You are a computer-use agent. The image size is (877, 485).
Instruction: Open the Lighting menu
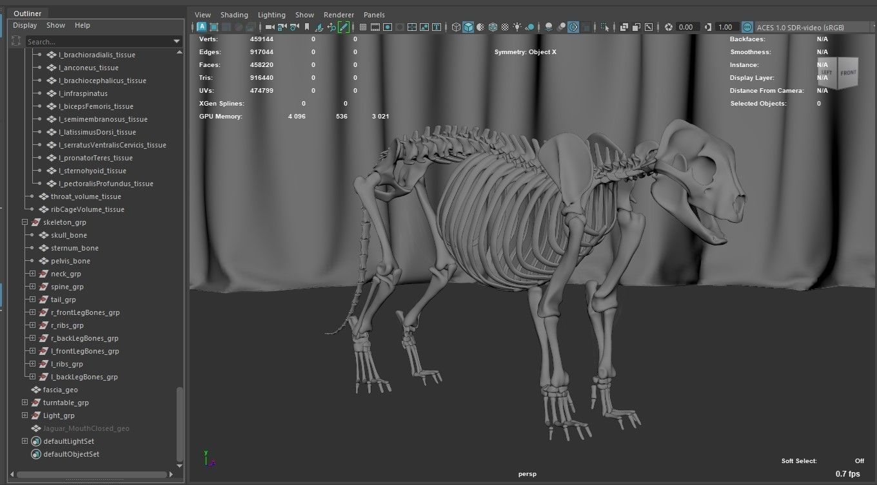(x=271, y=15)
